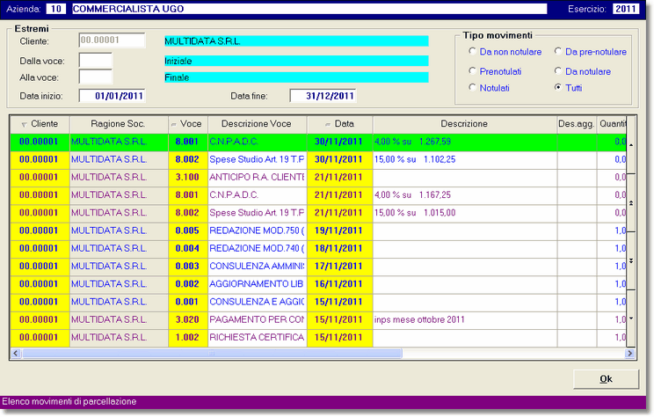Click the Des.agg. column header
This screenshot has height=417, width=654.
577,124
